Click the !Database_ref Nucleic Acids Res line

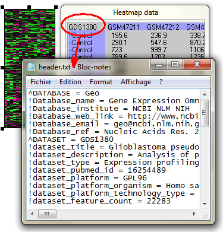114,132
